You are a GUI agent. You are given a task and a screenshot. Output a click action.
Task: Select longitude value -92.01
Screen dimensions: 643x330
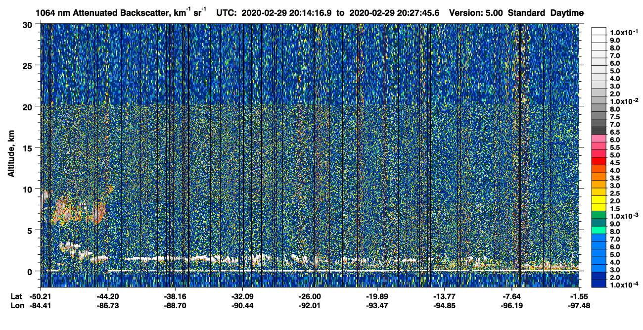[x=310, y=305]
